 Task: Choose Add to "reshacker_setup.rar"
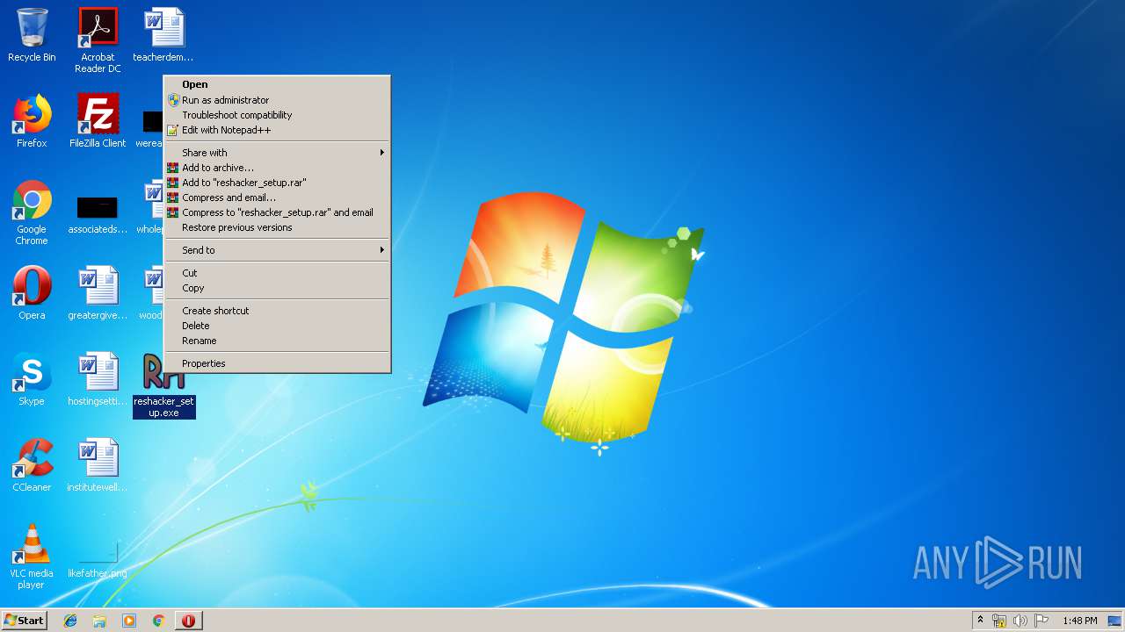click(277, 183)
